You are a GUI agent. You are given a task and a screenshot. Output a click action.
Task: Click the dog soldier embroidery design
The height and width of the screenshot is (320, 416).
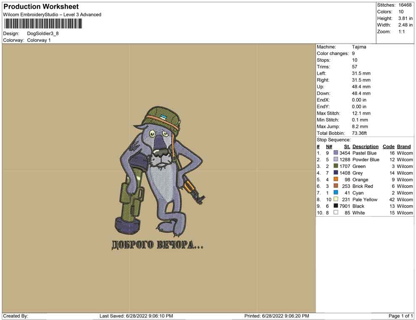coord(159,172)
